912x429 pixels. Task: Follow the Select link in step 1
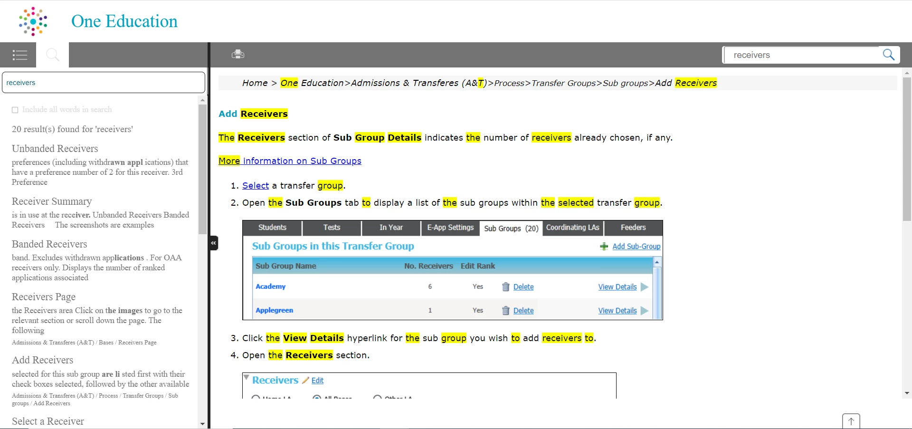tap(256, 185)
